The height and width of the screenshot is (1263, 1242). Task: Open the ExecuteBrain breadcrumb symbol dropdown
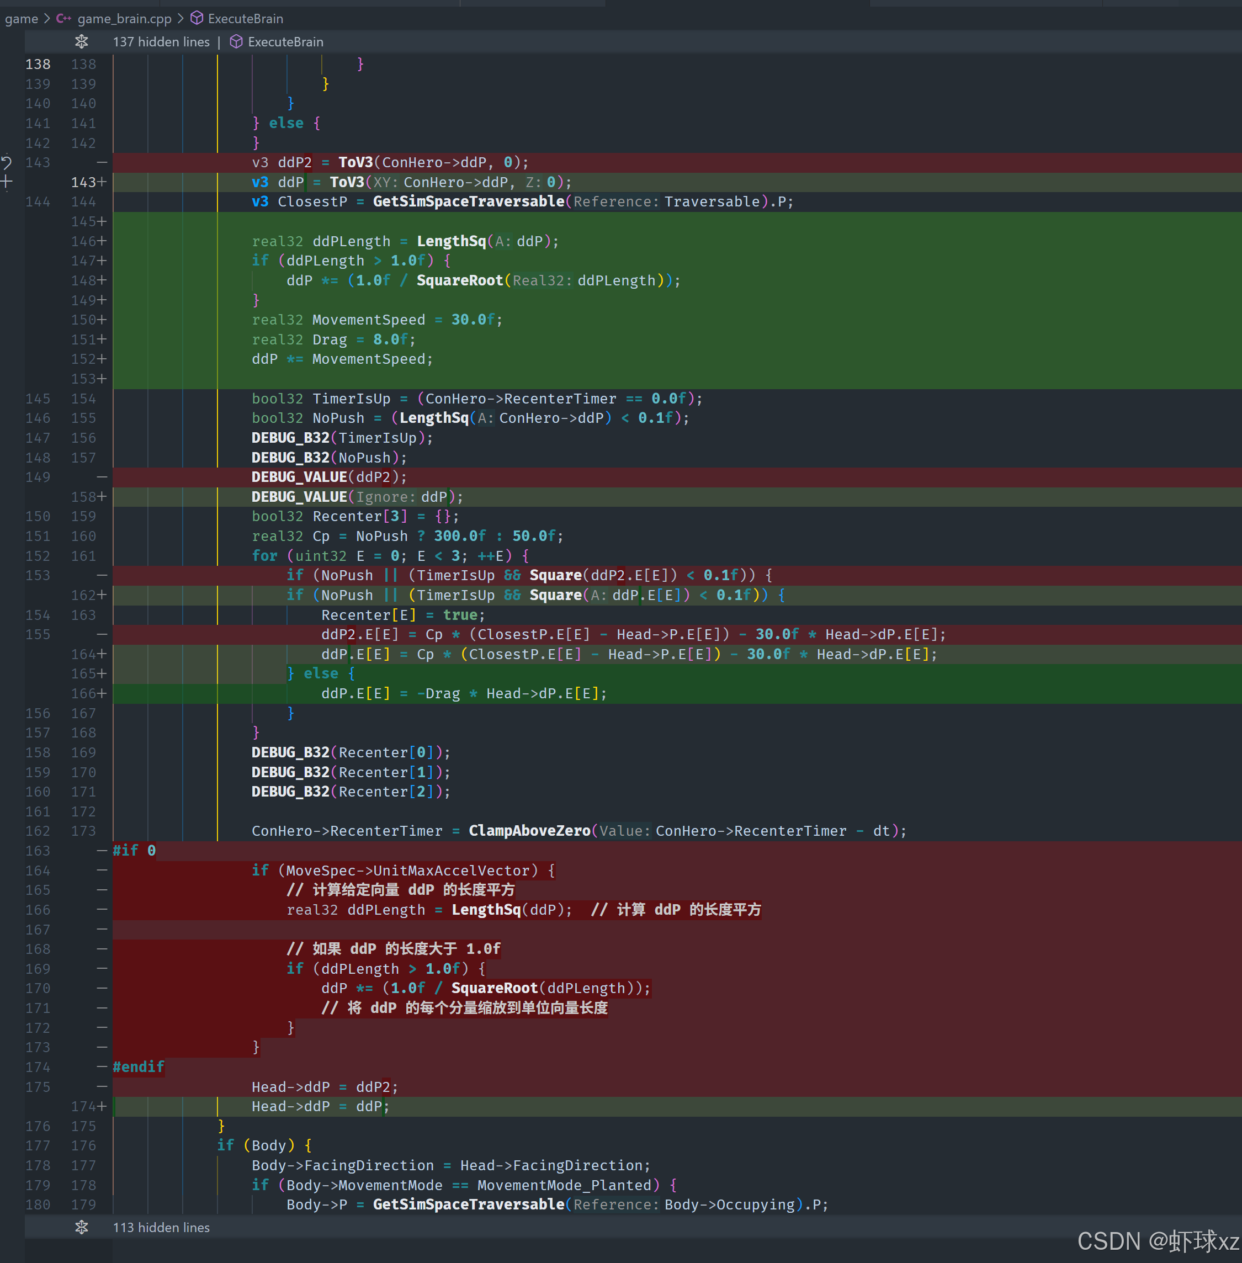[x=245, y=18]
